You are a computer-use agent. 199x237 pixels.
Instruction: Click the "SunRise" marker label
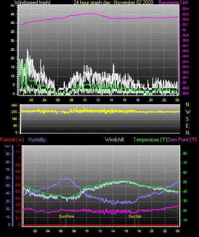pos(67,217)
